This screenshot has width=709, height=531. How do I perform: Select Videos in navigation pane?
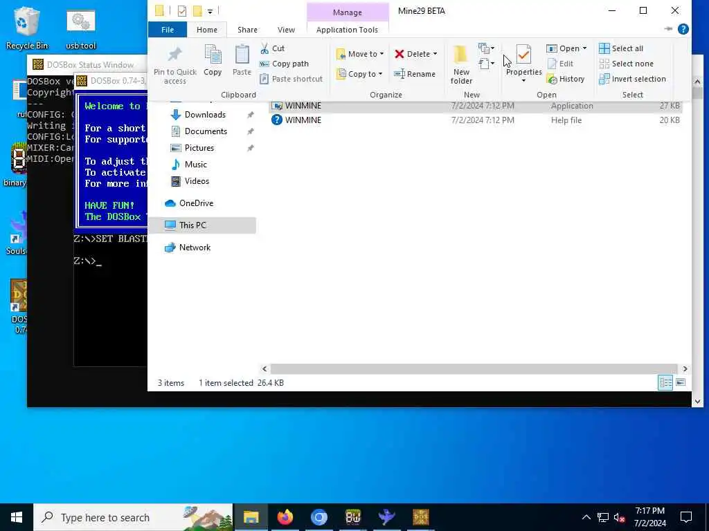(x=197, y=181)
